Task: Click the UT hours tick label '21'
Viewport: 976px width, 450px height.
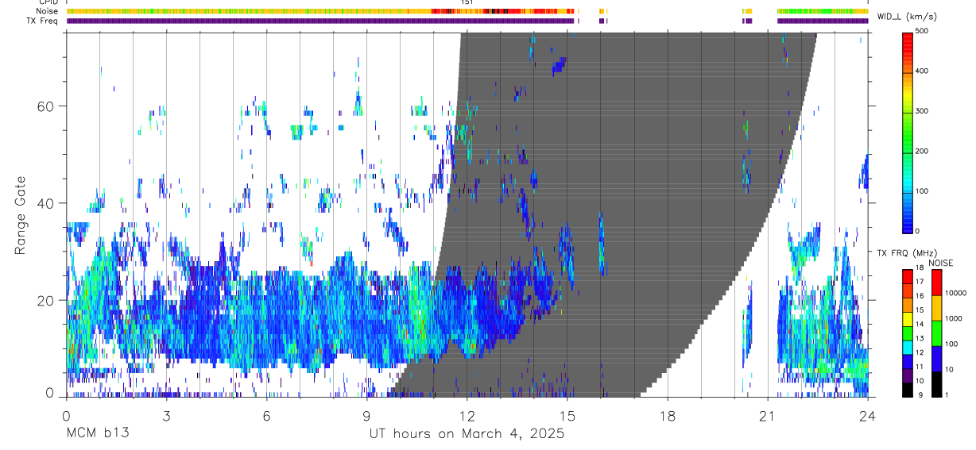Action: pos(768,415)
